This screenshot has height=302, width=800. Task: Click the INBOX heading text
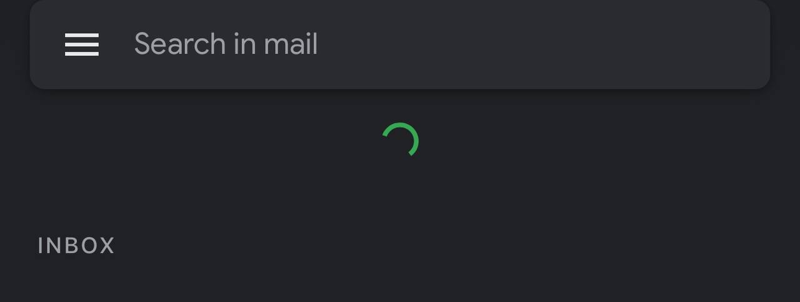[76, 246]
